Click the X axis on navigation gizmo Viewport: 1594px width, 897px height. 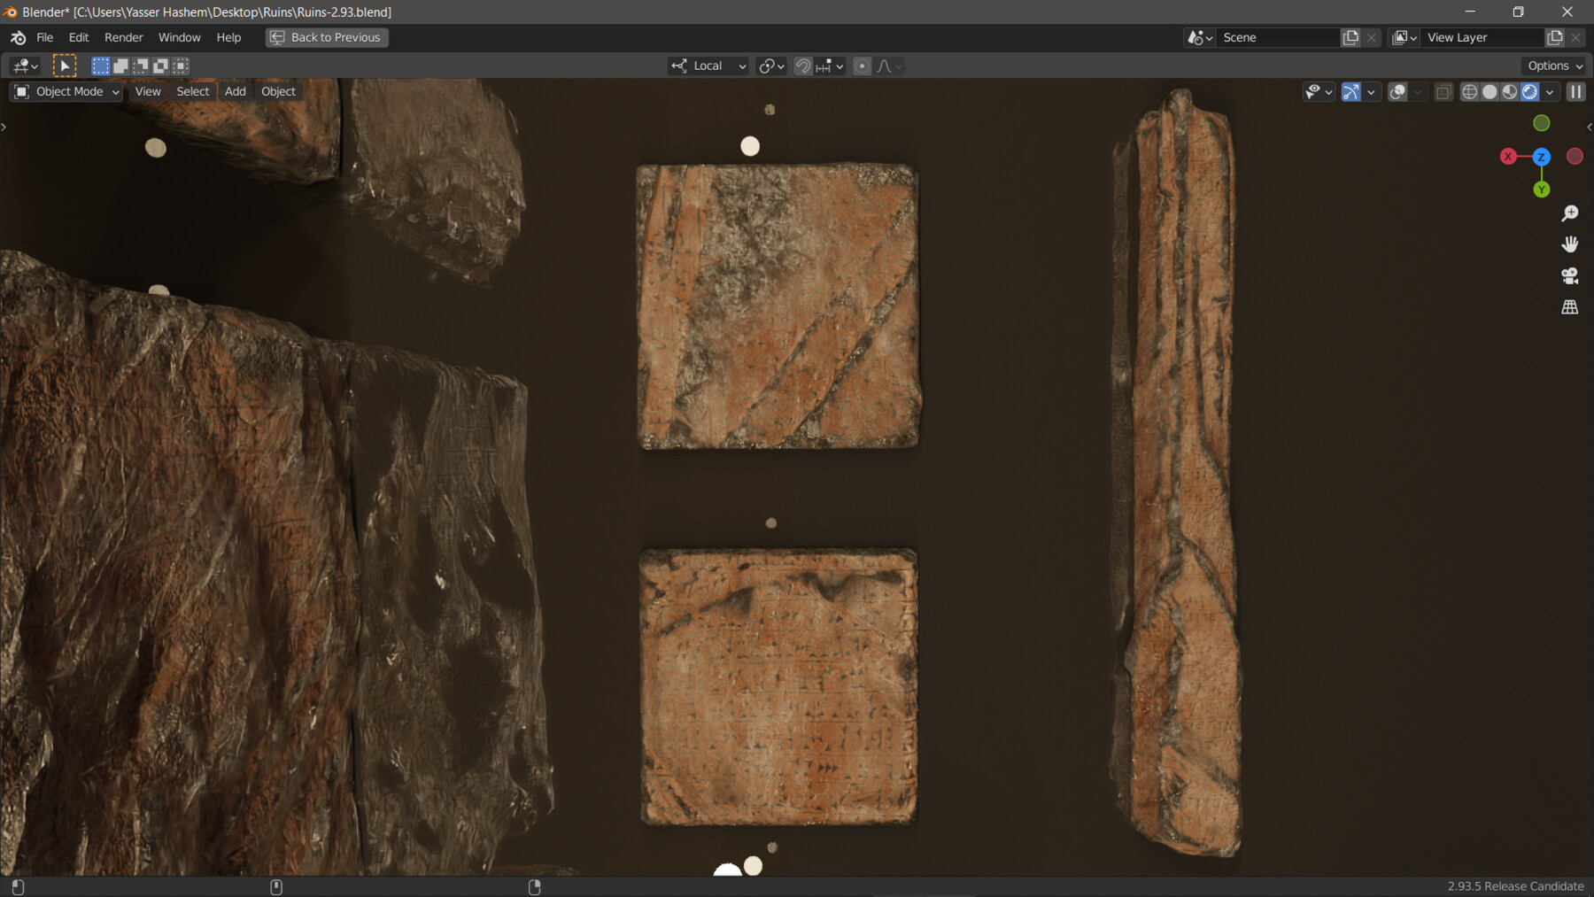[1508, 156]
